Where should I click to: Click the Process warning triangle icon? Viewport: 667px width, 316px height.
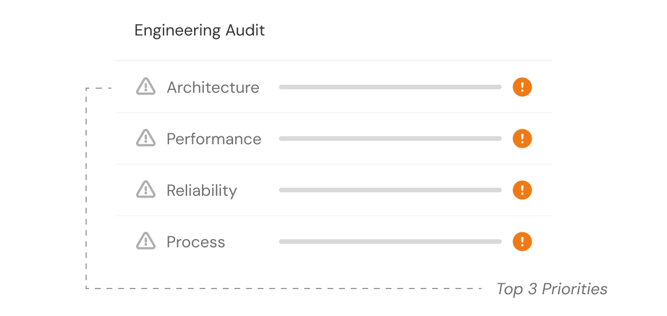[146, 242]
